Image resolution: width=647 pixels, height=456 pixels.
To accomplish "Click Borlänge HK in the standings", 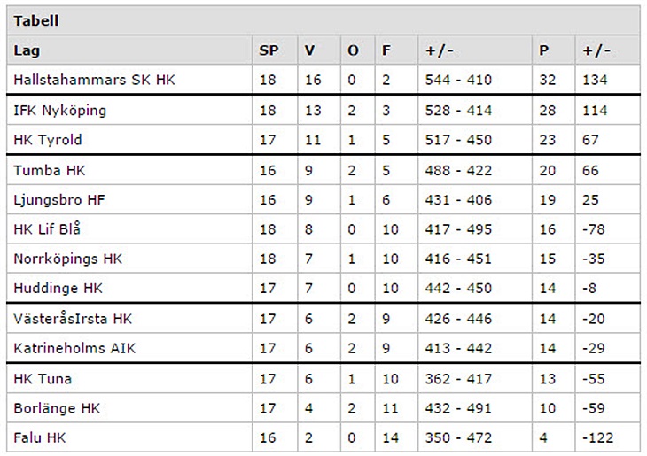I will click(58, 409).
